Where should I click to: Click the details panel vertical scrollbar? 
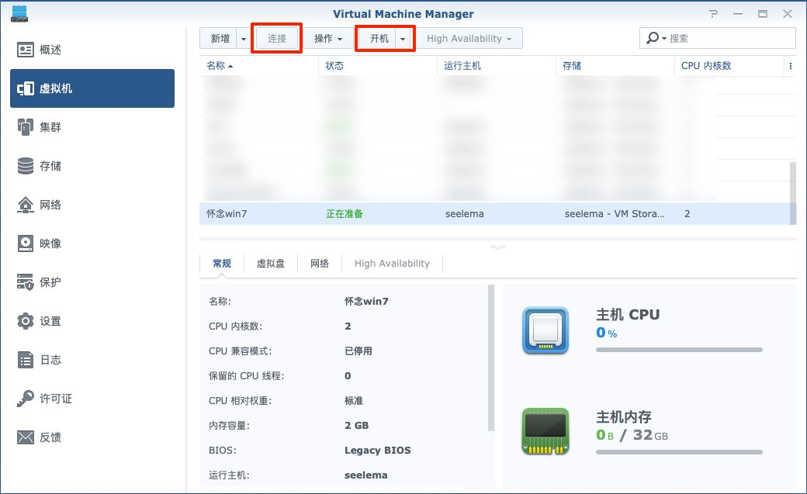coord(491,358)
